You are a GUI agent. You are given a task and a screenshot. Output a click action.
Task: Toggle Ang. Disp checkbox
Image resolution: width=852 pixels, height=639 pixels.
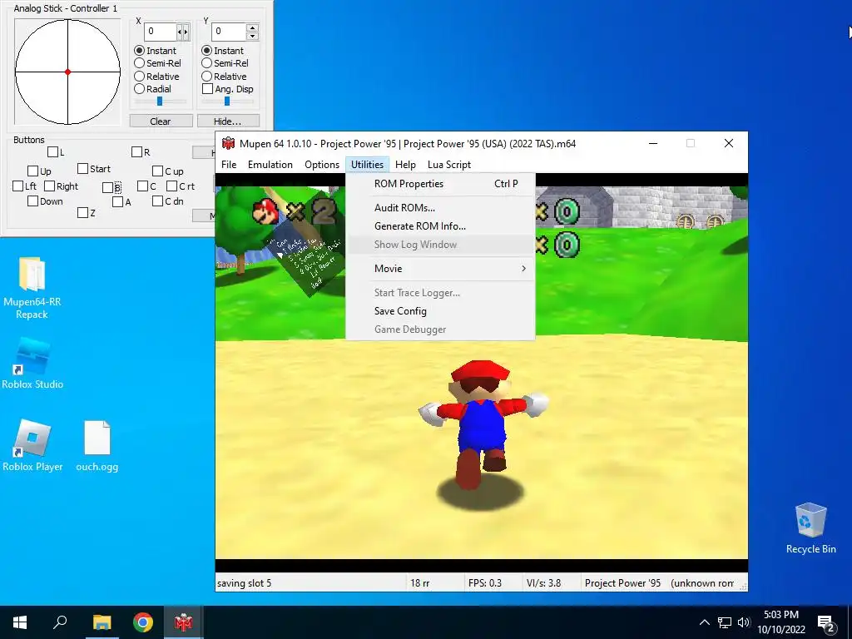(207, 88)
